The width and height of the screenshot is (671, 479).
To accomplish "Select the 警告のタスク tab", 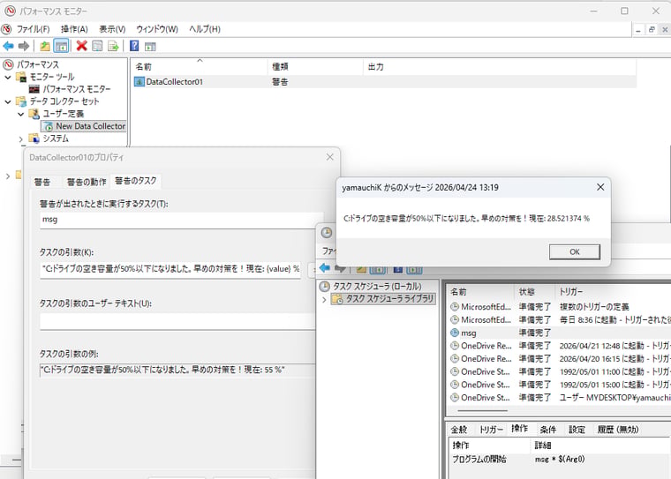I will point(136,181).
